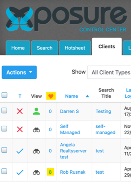Click red X icon in Self Managed row
131x185 pixels.
click(x=20, y=130)
